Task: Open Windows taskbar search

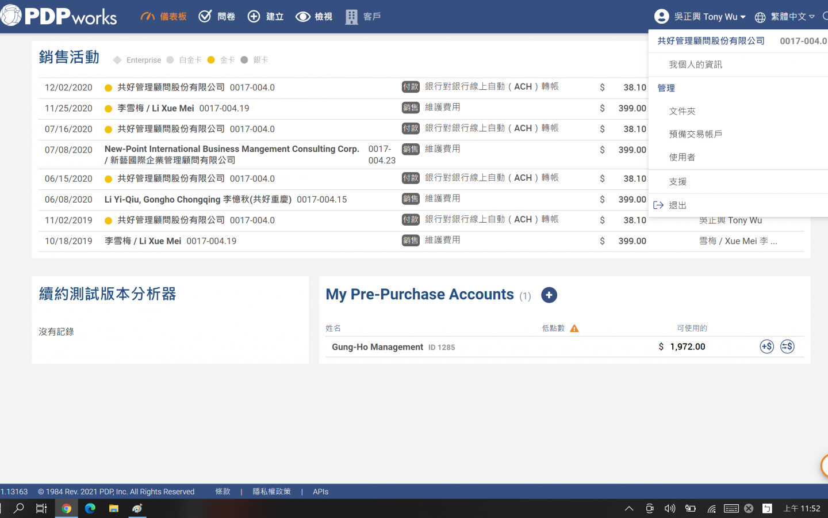Action: pyautogui.click(x=19, y=508)
